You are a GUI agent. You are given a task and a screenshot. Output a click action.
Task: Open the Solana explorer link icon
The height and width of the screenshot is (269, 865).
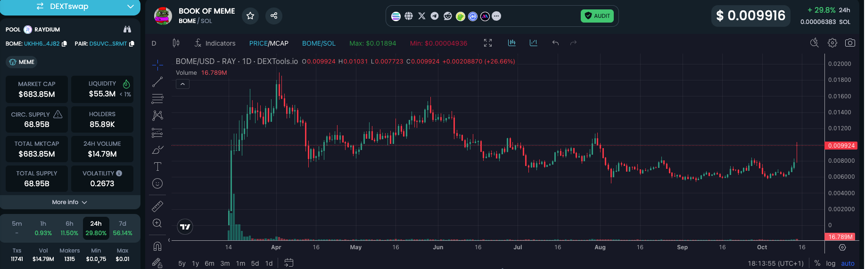[x=396, y=16]
